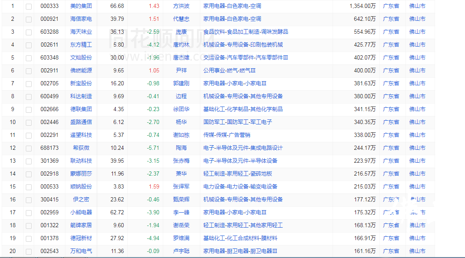Open stock link 美的集团
The image size is (465, 258).
[x=81, y=6]
